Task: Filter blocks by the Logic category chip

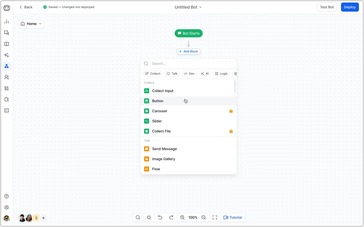Action: (x=221, y=74)
